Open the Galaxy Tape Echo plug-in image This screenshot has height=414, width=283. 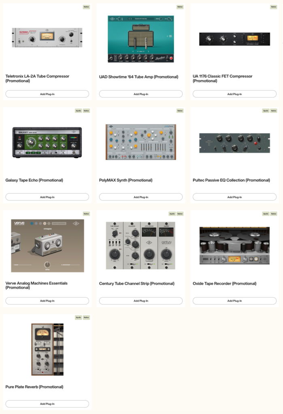pyautogui.click(x=47, y=143)
